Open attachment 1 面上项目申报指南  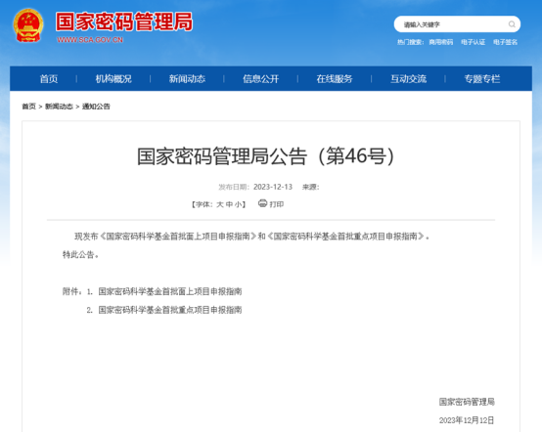[169, 291]
